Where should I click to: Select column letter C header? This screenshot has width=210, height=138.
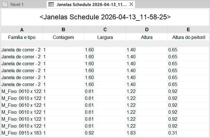coord(105,30)
